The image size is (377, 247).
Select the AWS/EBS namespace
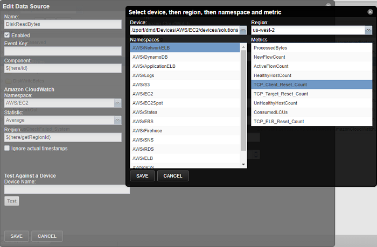point(185,121)
